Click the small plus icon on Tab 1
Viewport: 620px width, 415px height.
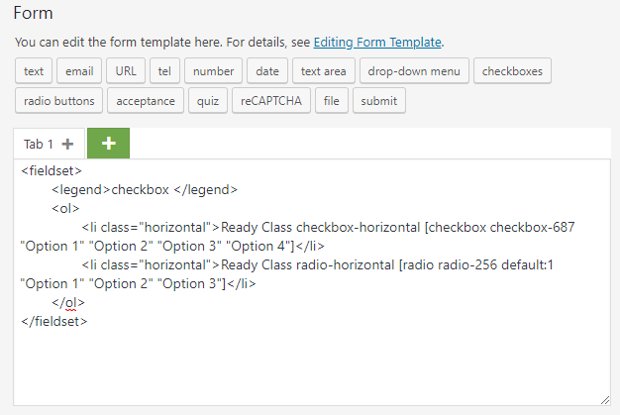click(68, 144)
